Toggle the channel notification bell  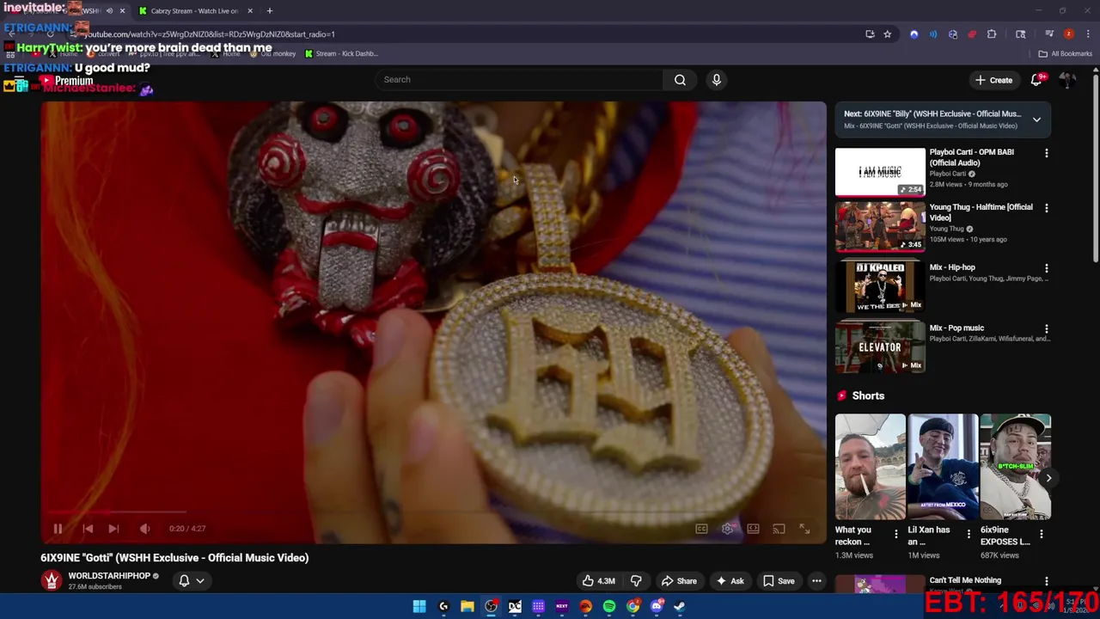184,581
